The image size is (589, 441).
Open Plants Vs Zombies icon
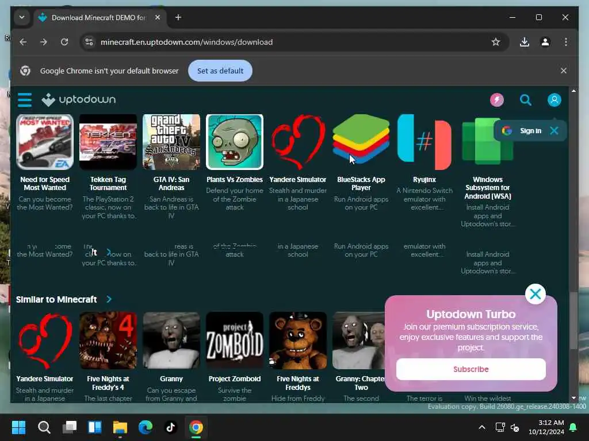(x=235, y=142)
